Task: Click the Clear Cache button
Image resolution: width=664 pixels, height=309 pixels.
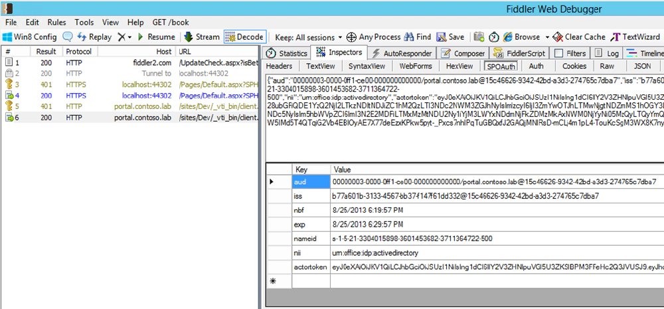Action: coord(579,37)
